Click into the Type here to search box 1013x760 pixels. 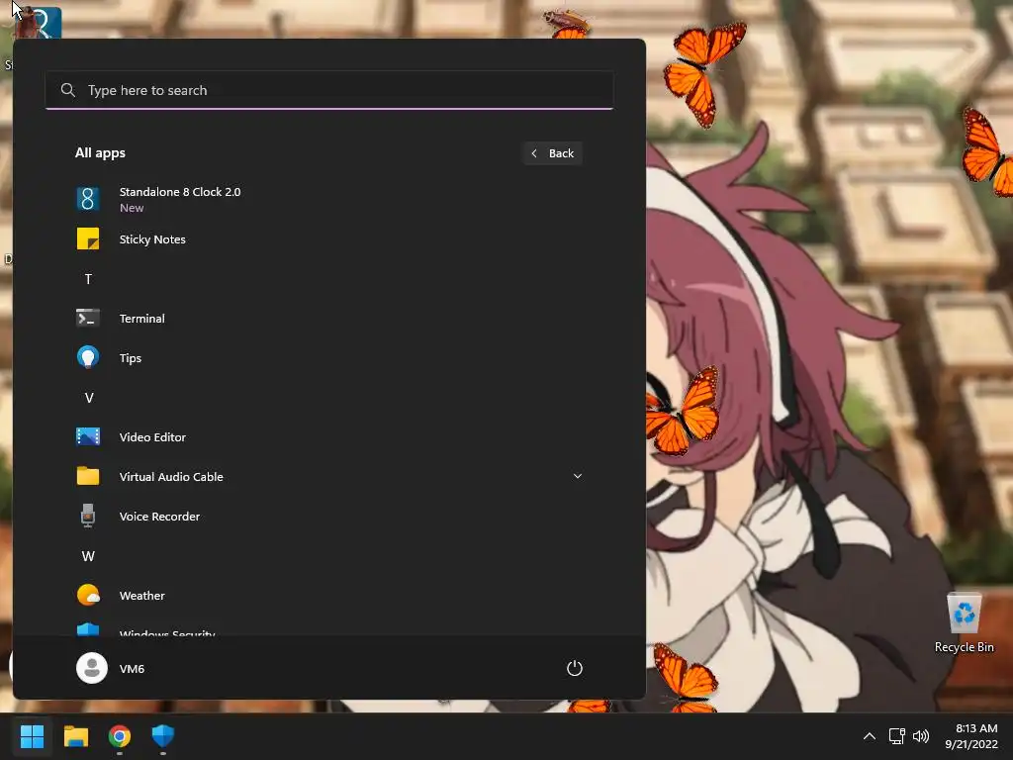(x=329, y=90)
